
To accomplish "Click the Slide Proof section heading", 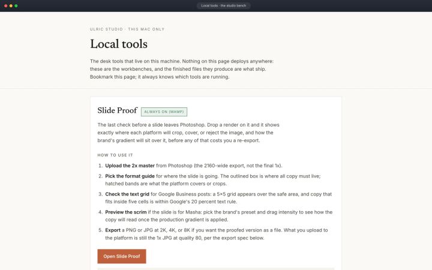I will click(x=118, y=110).
